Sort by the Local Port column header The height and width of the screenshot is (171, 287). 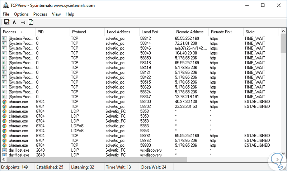click(x=157, y=32)
